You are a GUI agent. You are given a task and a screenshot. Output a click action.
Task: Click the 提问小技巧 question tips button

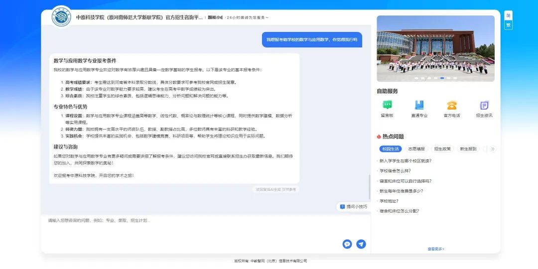(353, 207)
